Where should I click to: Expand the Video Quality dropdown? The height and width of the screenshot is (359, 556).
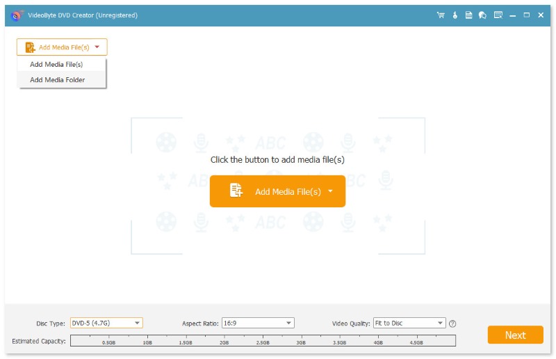click(x=440, y=323)
